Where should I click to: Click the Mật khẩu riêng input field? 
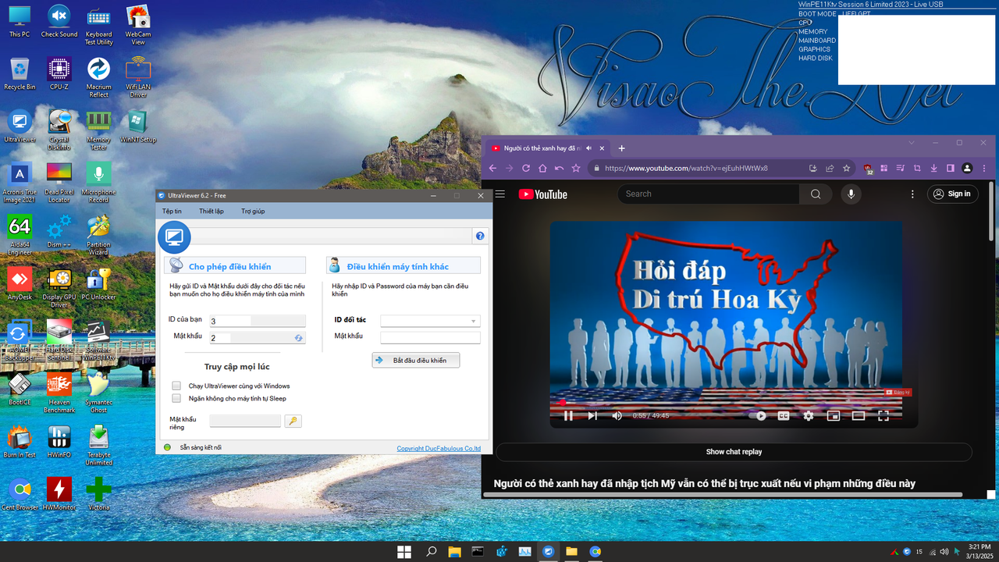245,421
